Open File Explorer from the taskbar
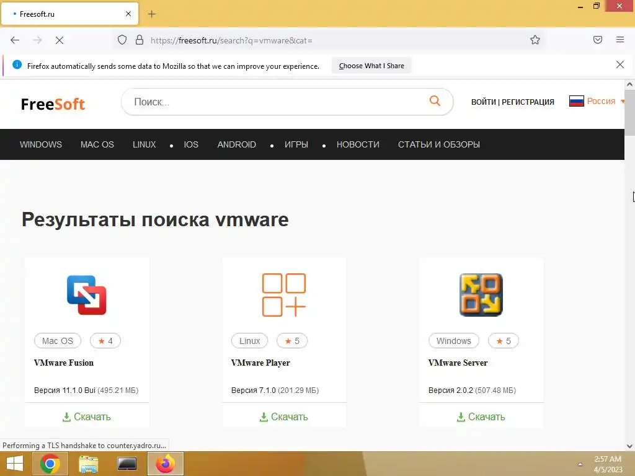This screenshot has width=635, height=476. (88, 464)
